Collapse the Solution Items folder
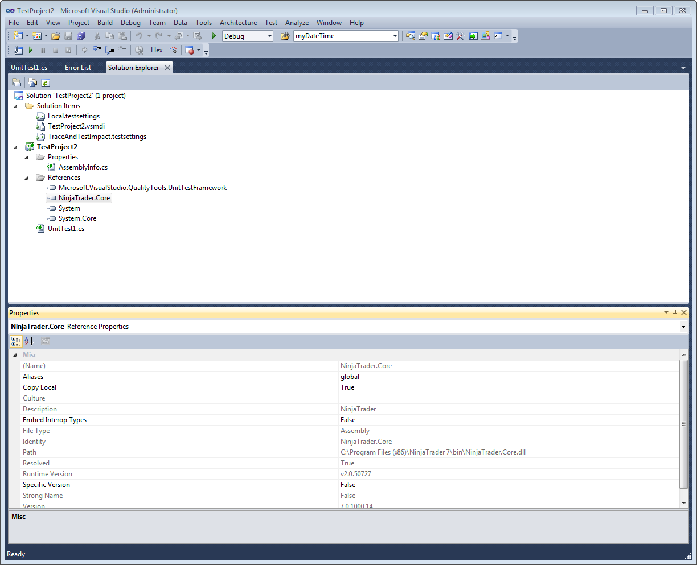This screenshot has height=565, width=697. 15,106
